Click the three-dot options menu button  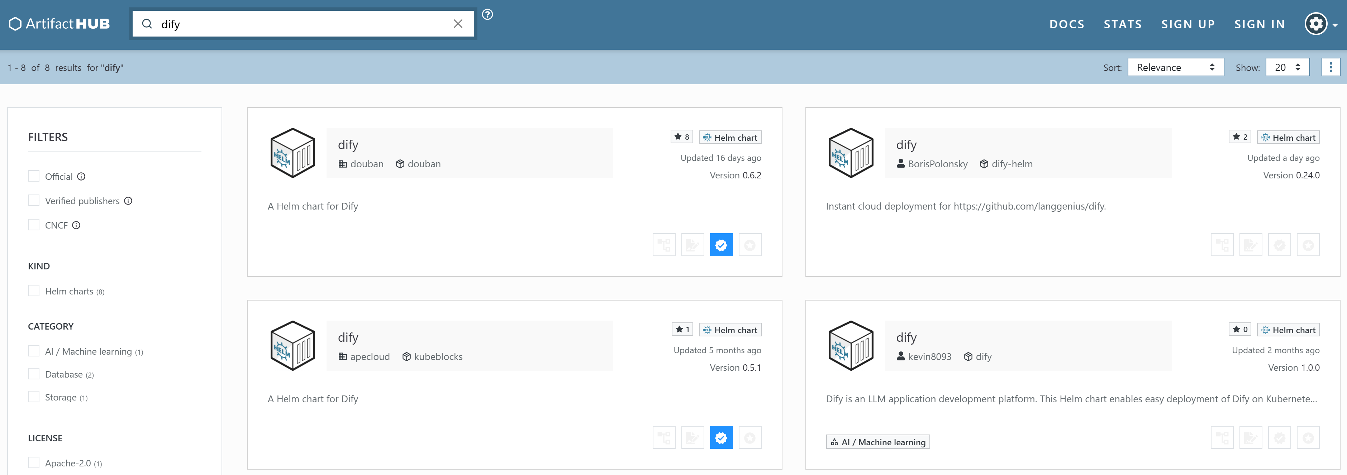tap(1330, 67)
